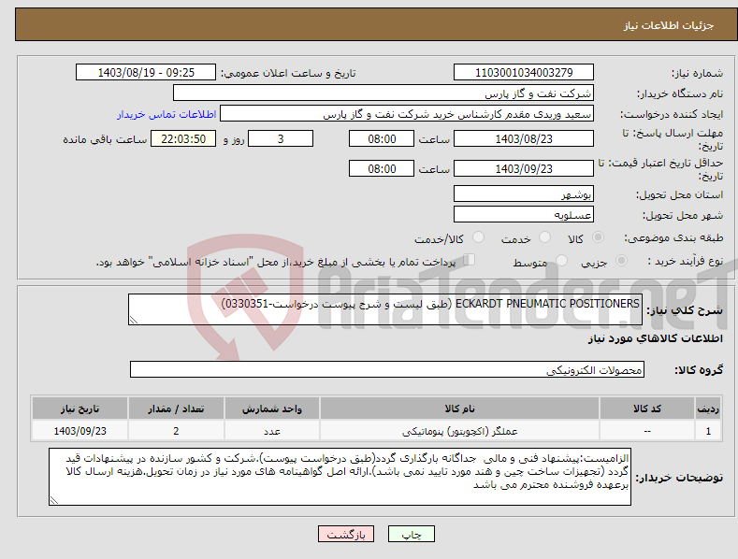This screenshot has height=559, width=738.
Task: Open buyer contact info link اطلاعات تماس خریدار
Action: 166,114
